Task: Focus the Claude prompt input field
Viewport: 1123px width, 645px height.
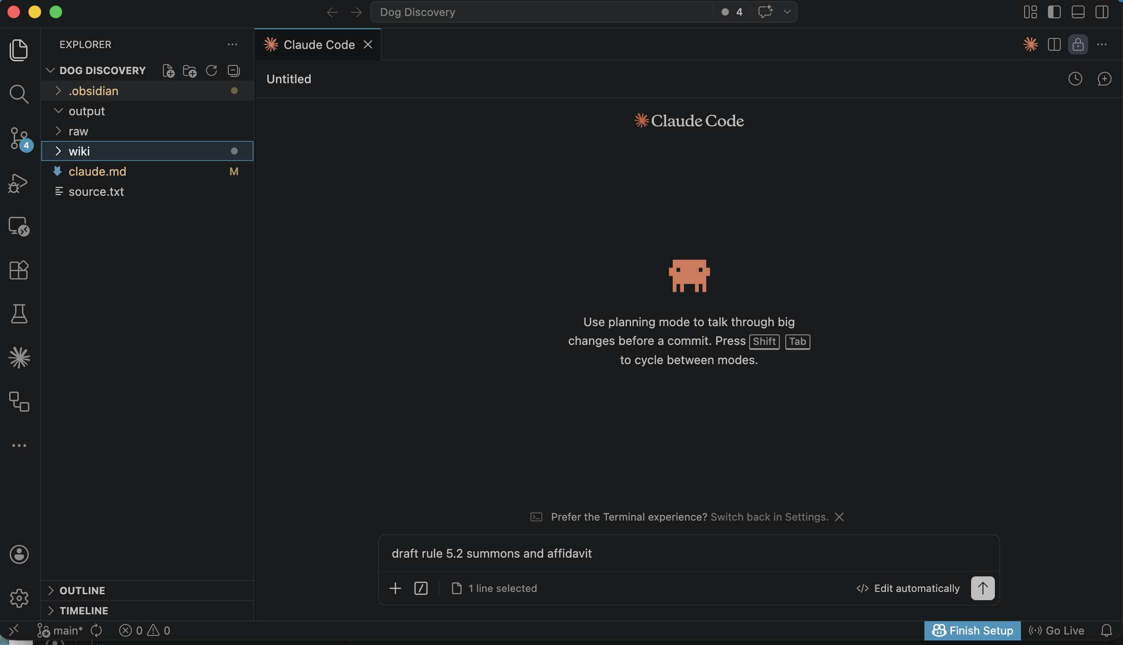Action: [689, 554]
